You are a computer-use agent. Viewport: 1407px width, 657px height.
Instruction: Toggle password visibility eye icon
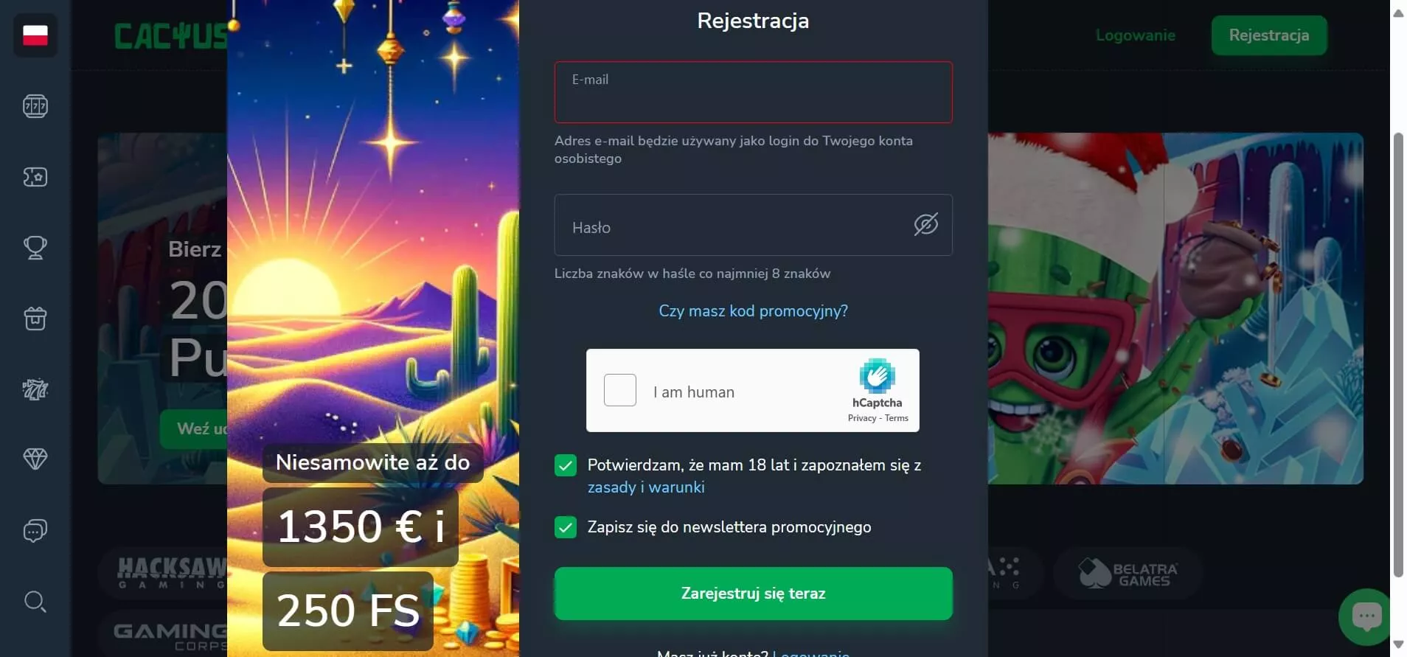pos(926,224)
